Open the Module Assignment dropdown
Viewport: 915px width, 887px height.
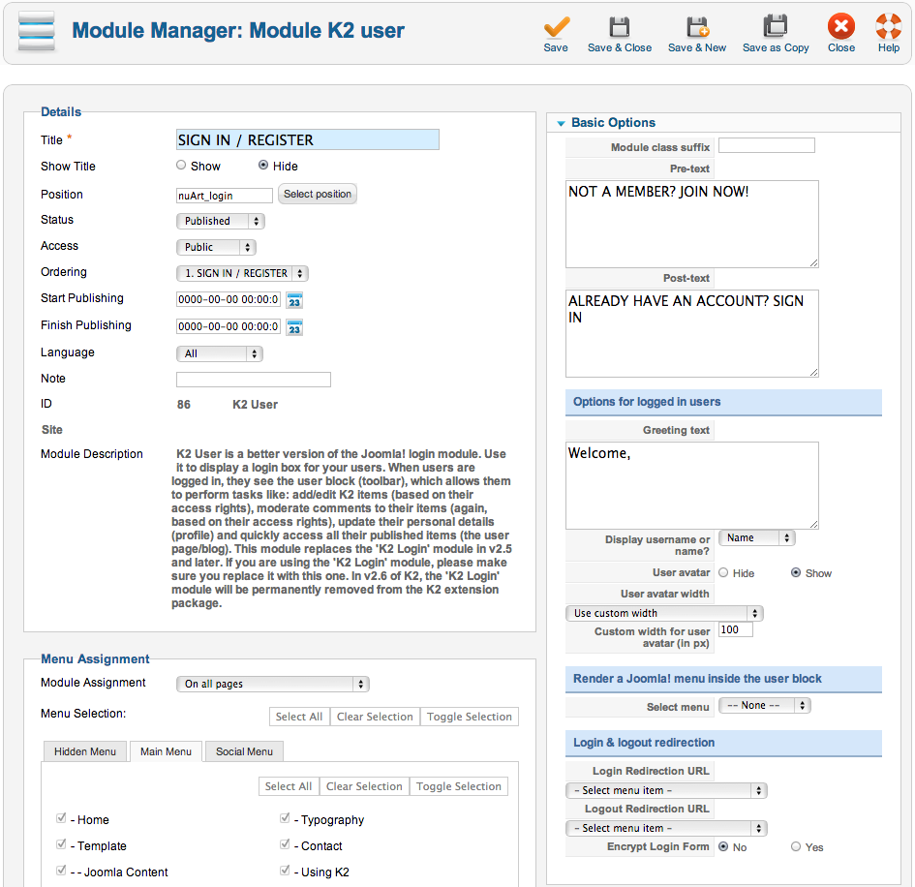[x=273, y=684]
